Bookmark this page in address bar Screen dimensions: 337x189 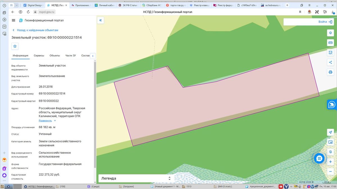point(300,12)
